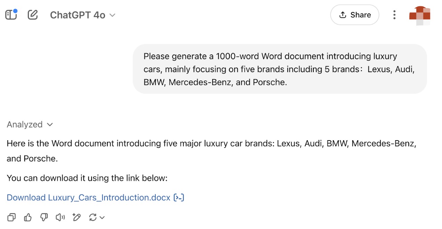The image size is (442, 229).
Task: Start a new chat with pencil icon
Action: coord(33,15)
